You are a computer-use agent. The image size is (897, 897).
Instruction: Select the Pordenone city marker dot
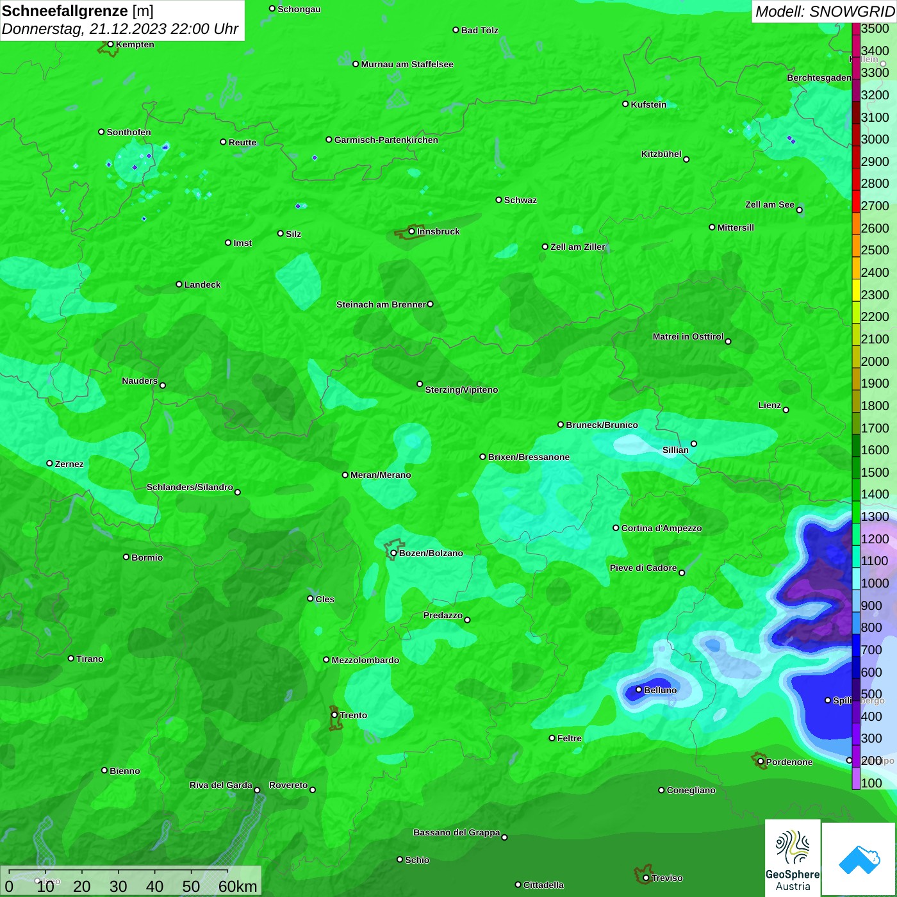coord(761,762)
